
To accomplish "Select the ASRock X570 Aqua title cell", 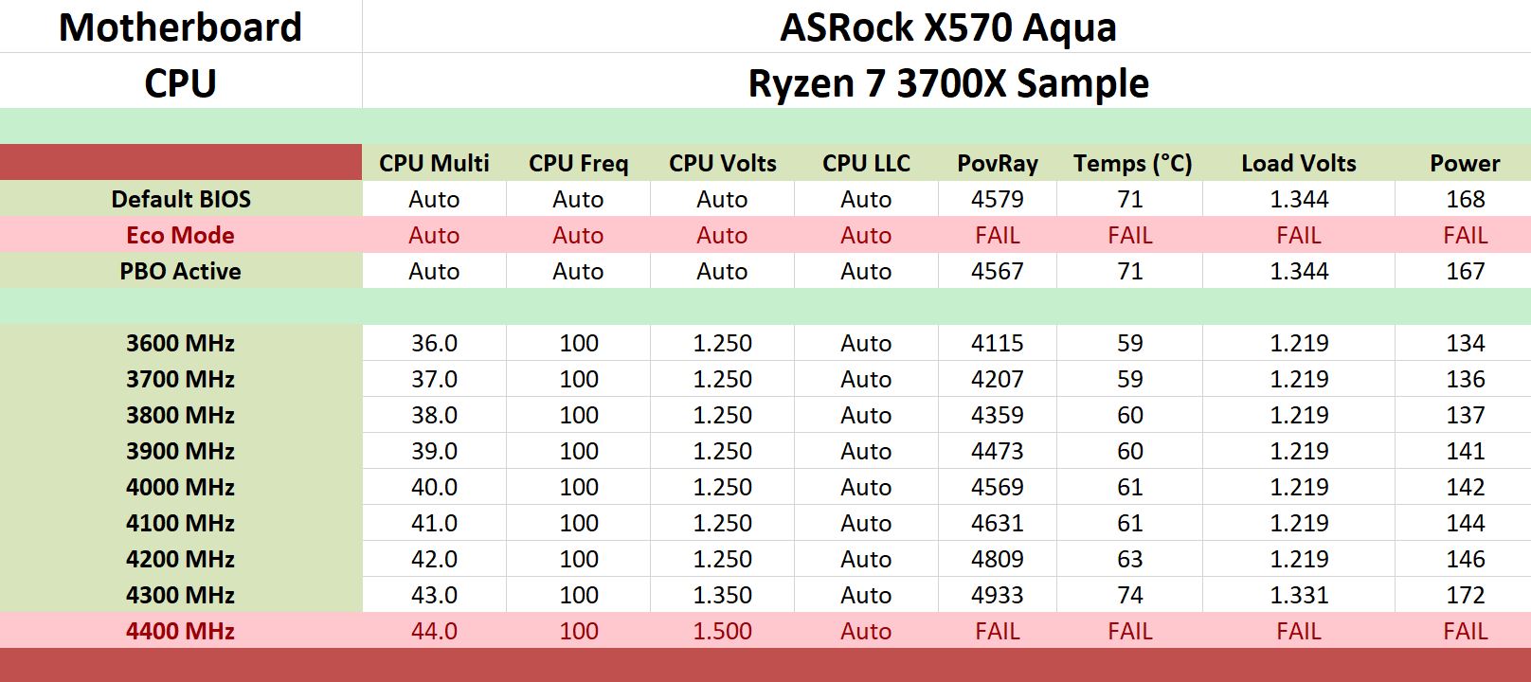I will pyautogui.click(x=947, y=27).
